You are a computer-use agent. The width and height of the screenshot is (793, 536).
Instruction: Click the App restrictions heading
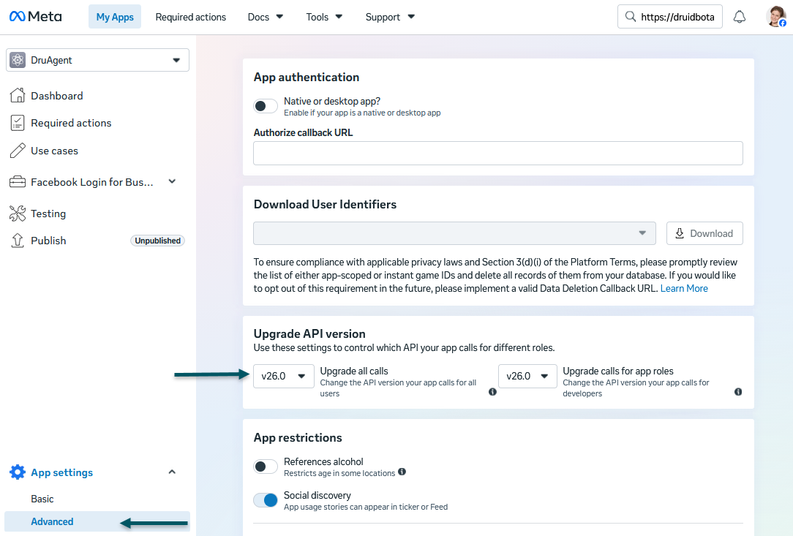pyautogui.click(x=298, y=437)
